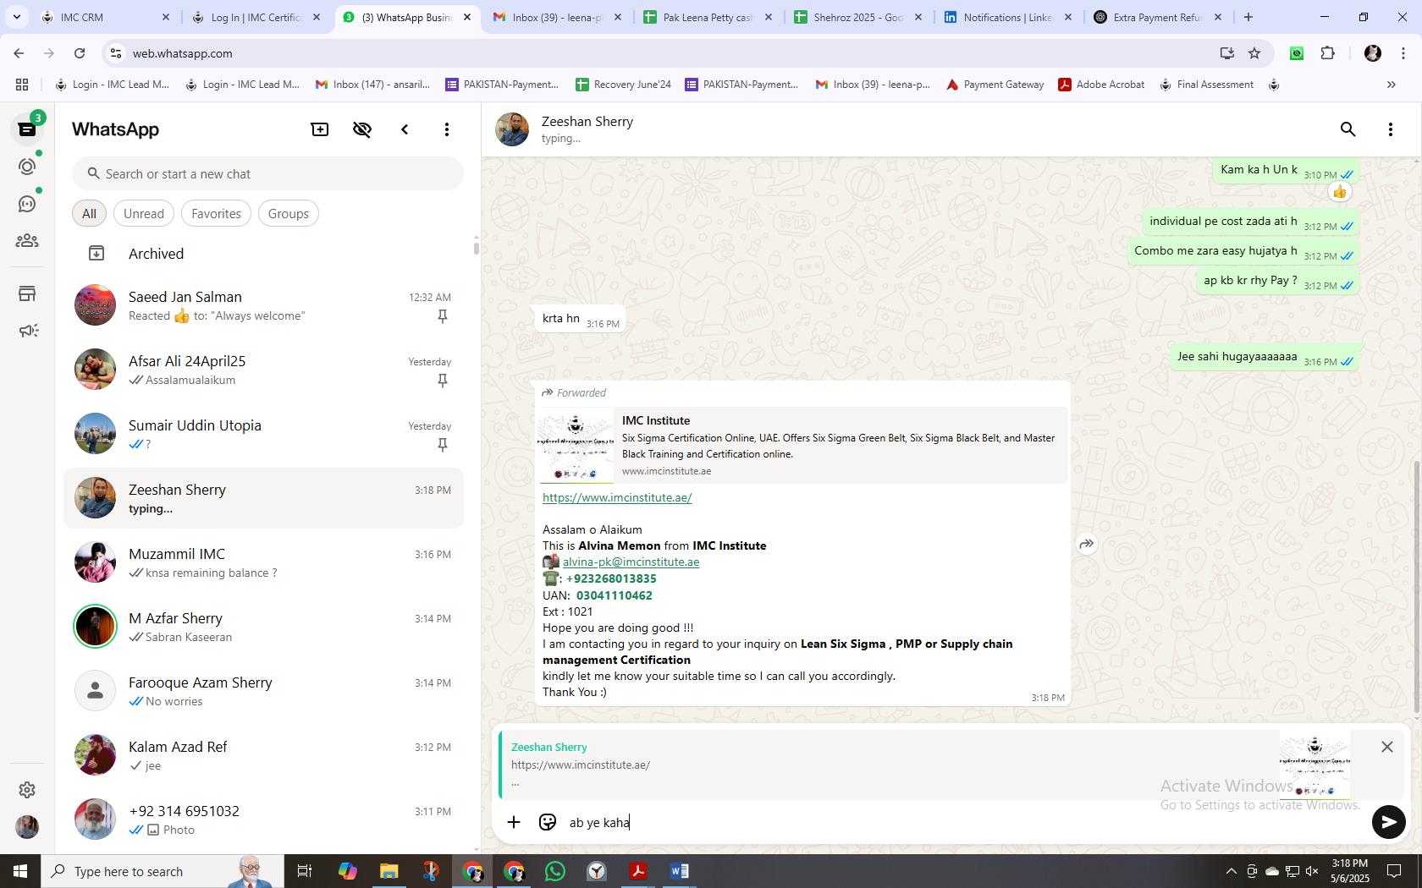
Task: Open chat with Farooque Azam Sherry
Action: 264,692
